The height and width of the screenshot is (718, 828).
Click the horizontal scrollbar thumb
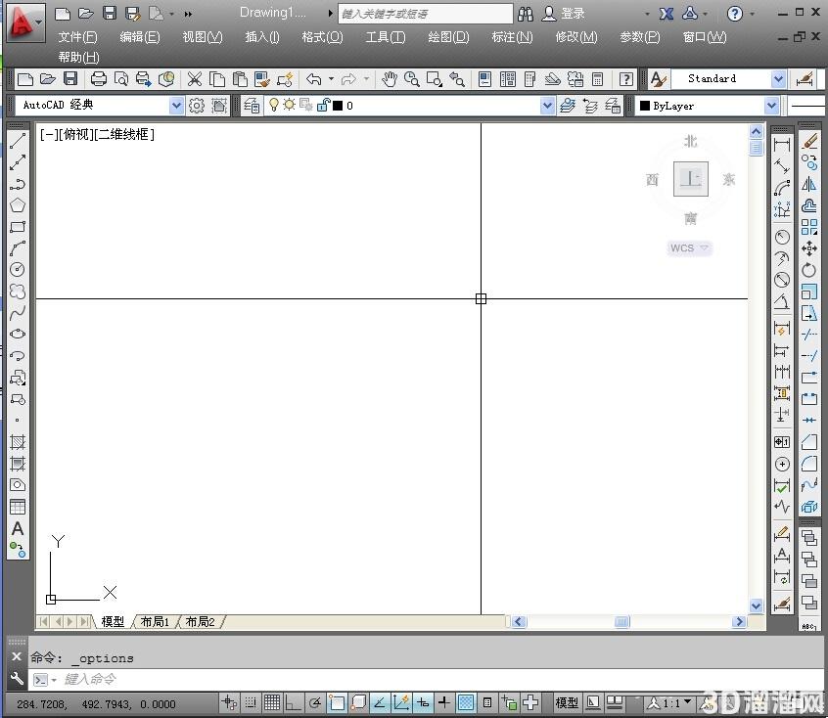click(622, 622)
